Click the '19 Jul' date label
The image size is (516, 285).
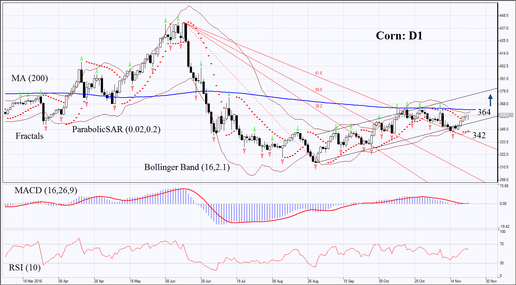[241, 281]
